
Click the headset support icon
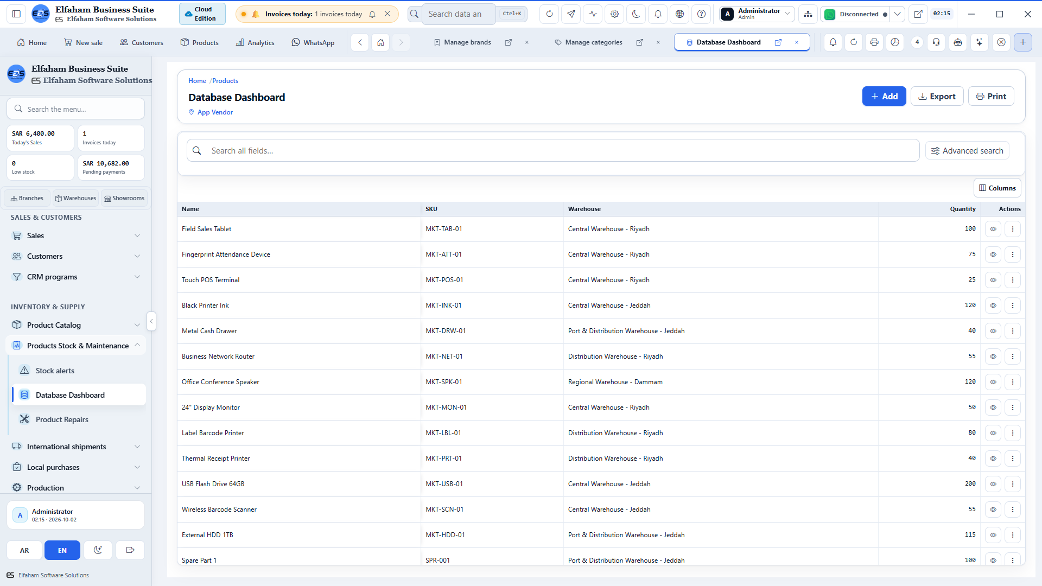(x=936, y=42)
